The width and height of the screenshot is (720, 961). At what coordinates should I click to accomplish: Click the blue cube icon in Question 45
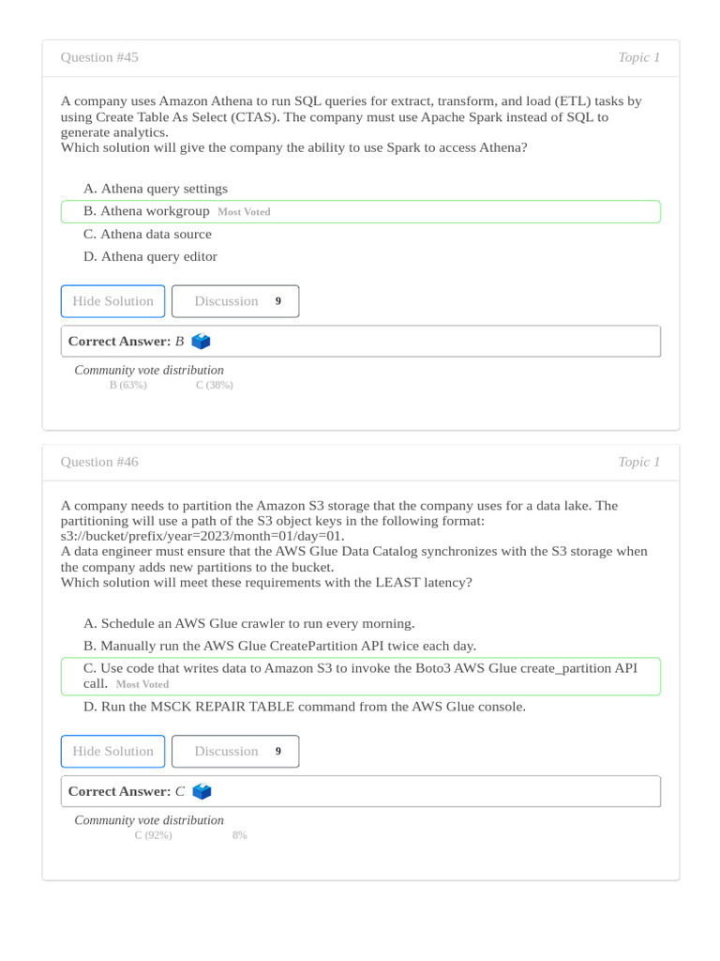201,342
